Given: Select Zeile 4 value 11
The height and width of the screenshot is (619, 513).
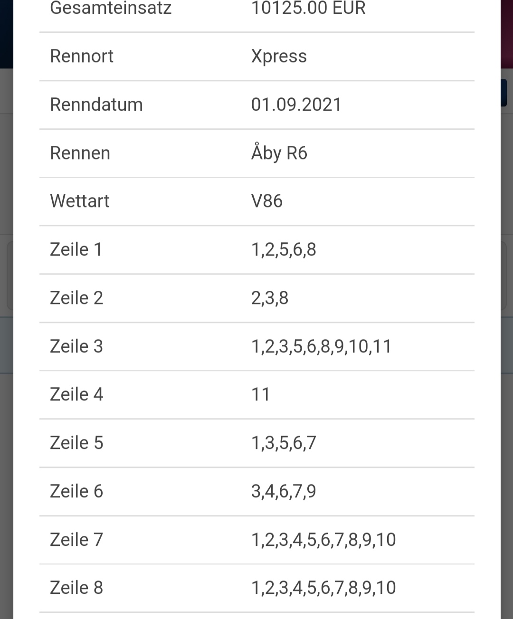Looking at the screenshot, I should pyautogui.click(x=260, y=394).
